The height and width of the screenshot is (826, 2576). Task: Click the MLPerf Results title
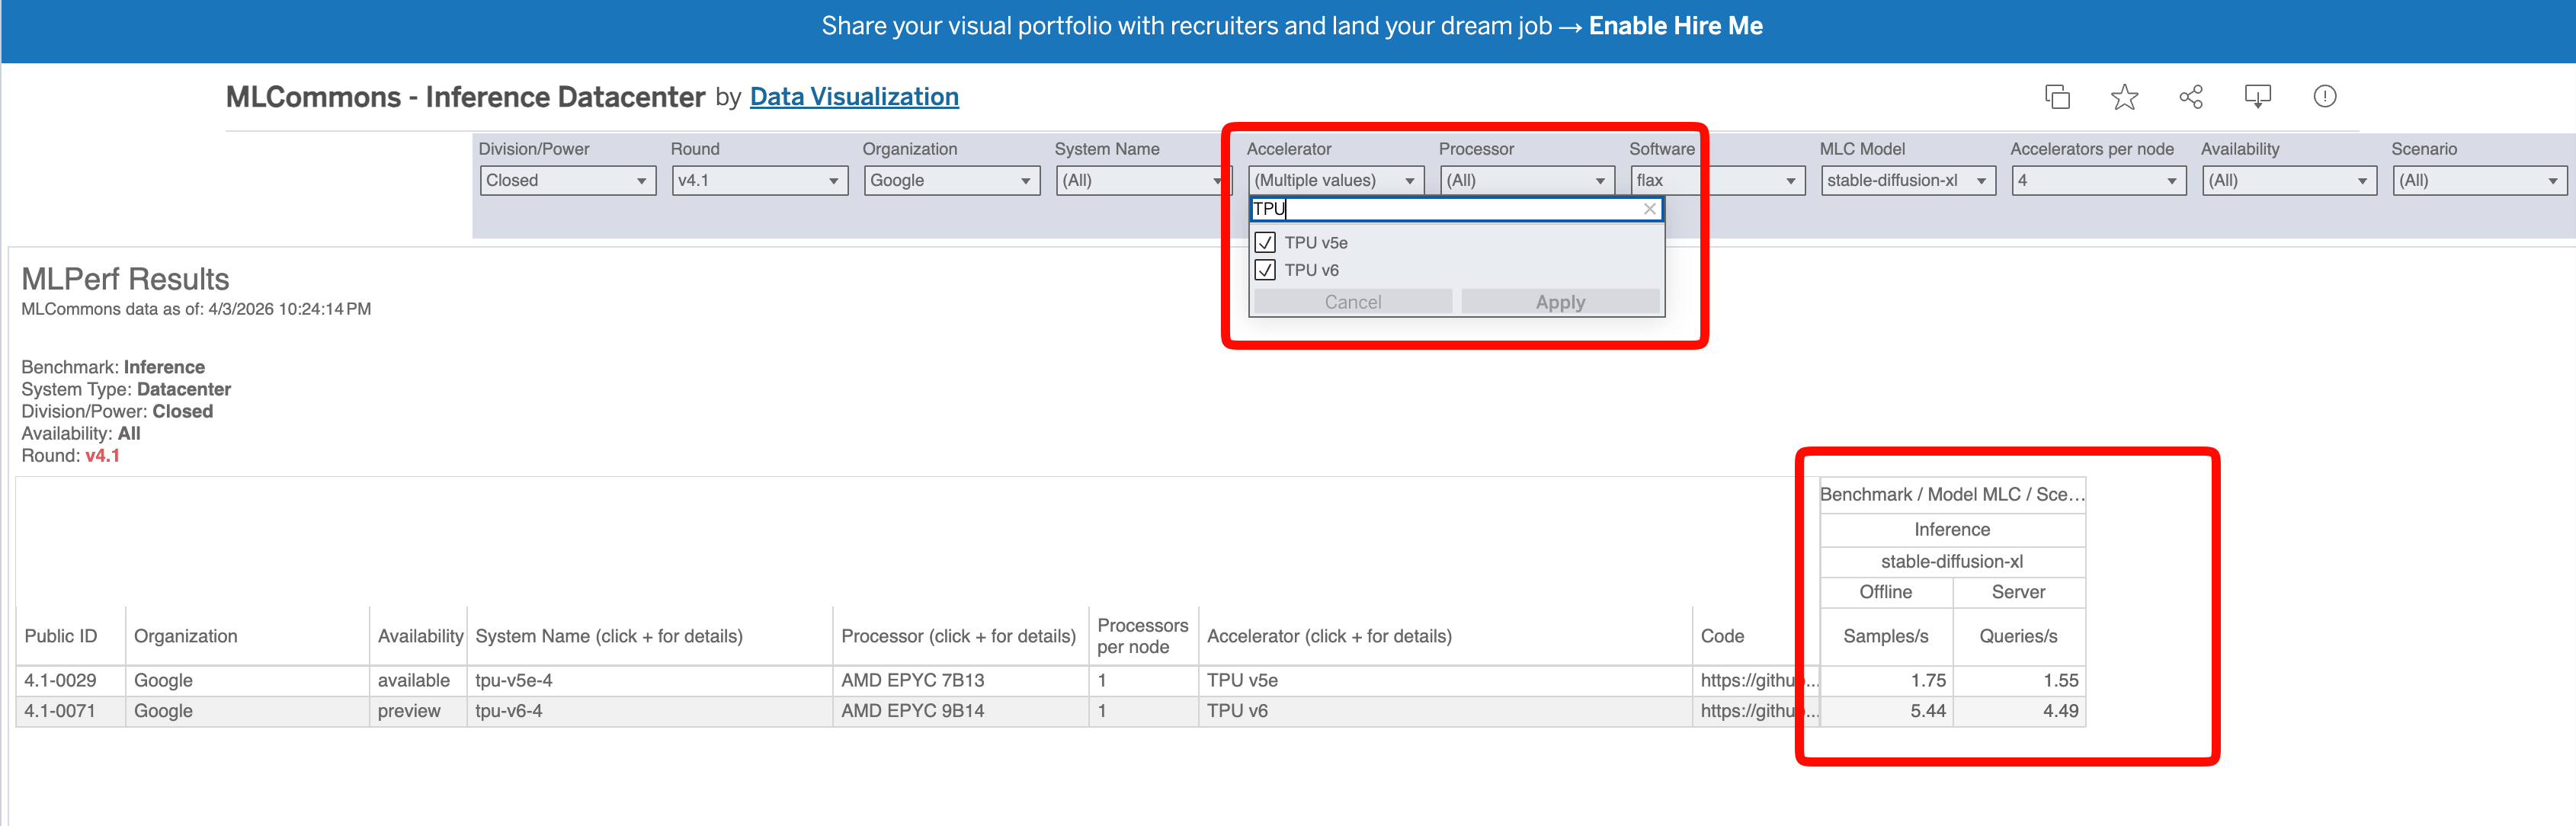[125, 279]
